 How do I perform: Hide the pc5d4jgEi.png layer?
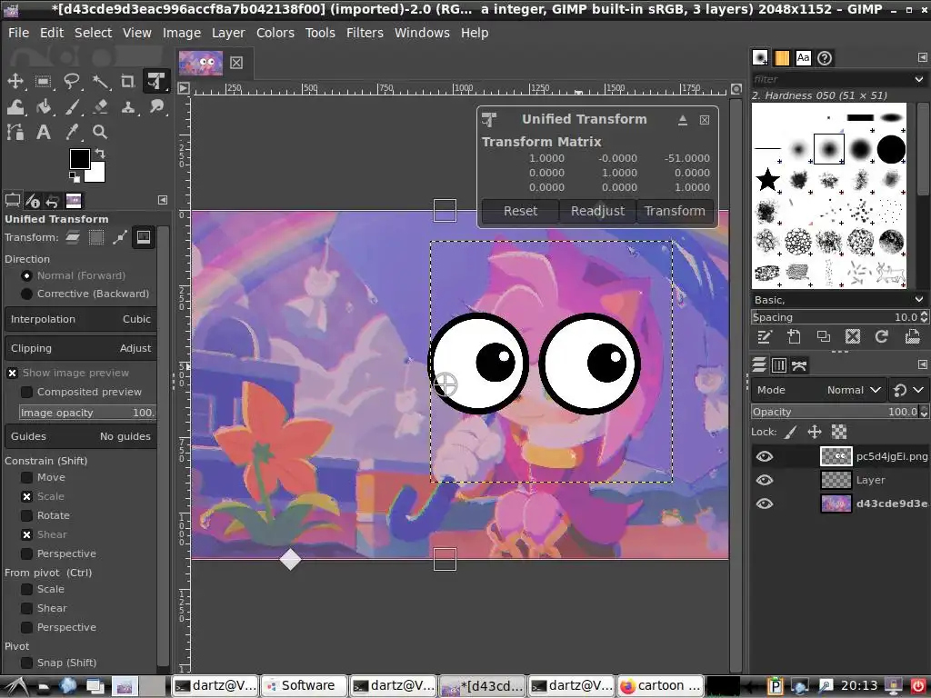coord(765,456)
